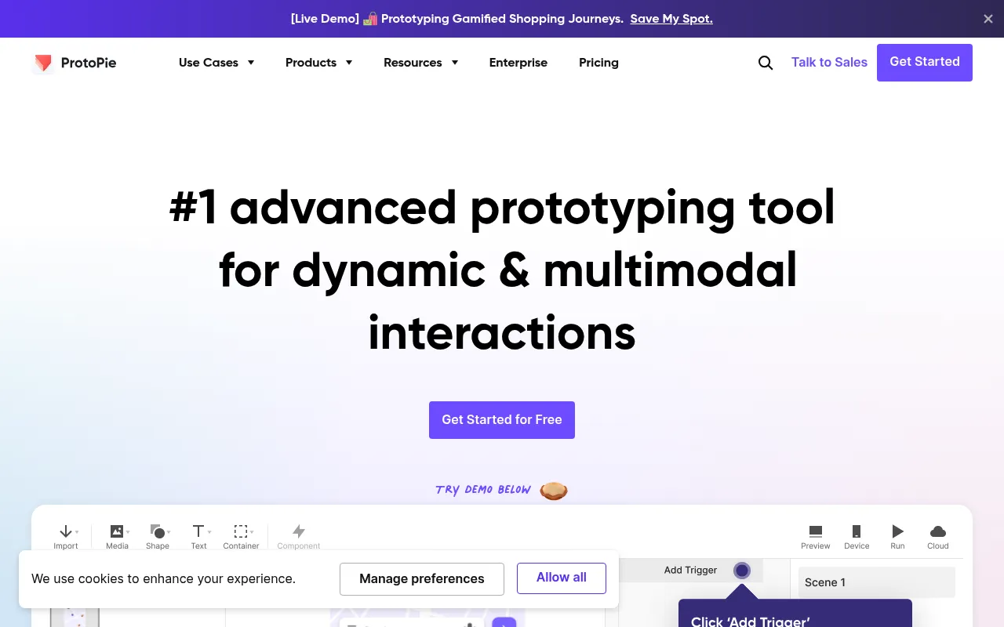The width and height of the screenshot is (1004, 627).
Task: Open the Enterprise menu item
Action: point(518,63)
